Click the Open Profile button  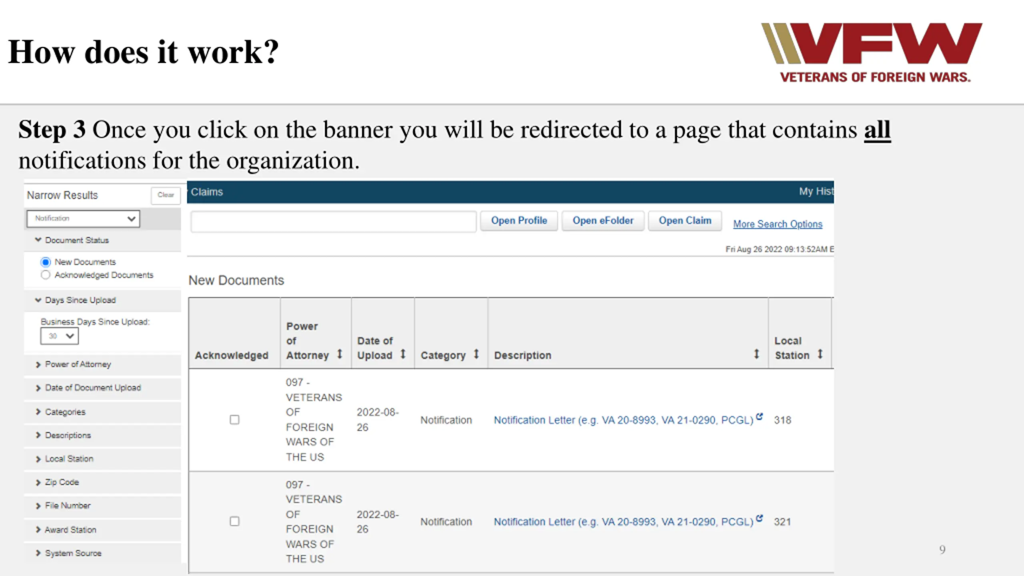[x=519, y=221]
